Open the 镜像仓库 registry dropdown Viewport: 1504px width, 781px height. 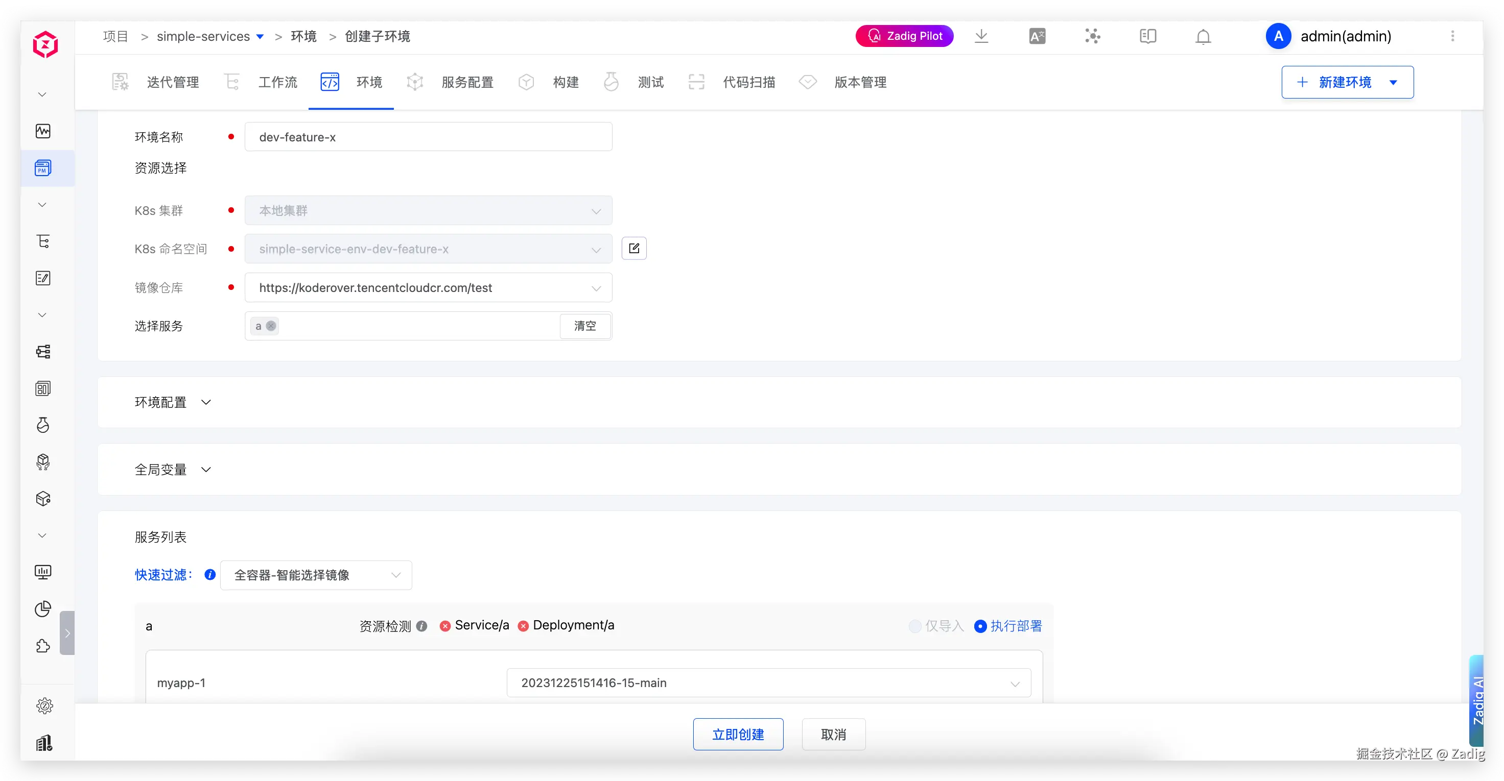[x=428, y=288]
